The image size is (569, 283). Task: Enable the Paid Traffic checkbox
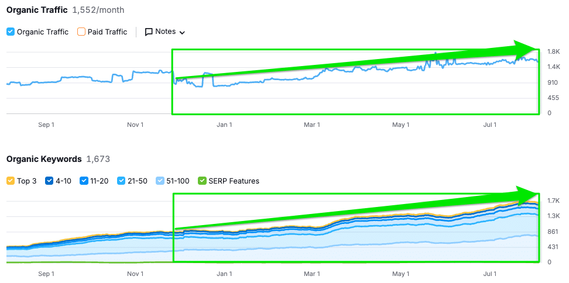click(81, 32)
